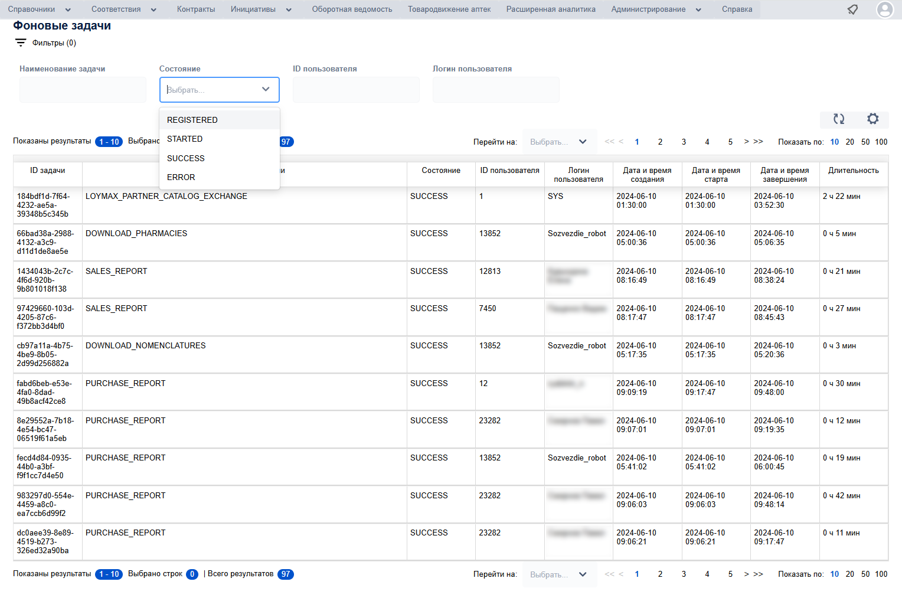The width and height of the screenshot is (902, 601).
Task: Go to page 2 in top pagination
Action: pyautogui.click(x=660, y=142)
